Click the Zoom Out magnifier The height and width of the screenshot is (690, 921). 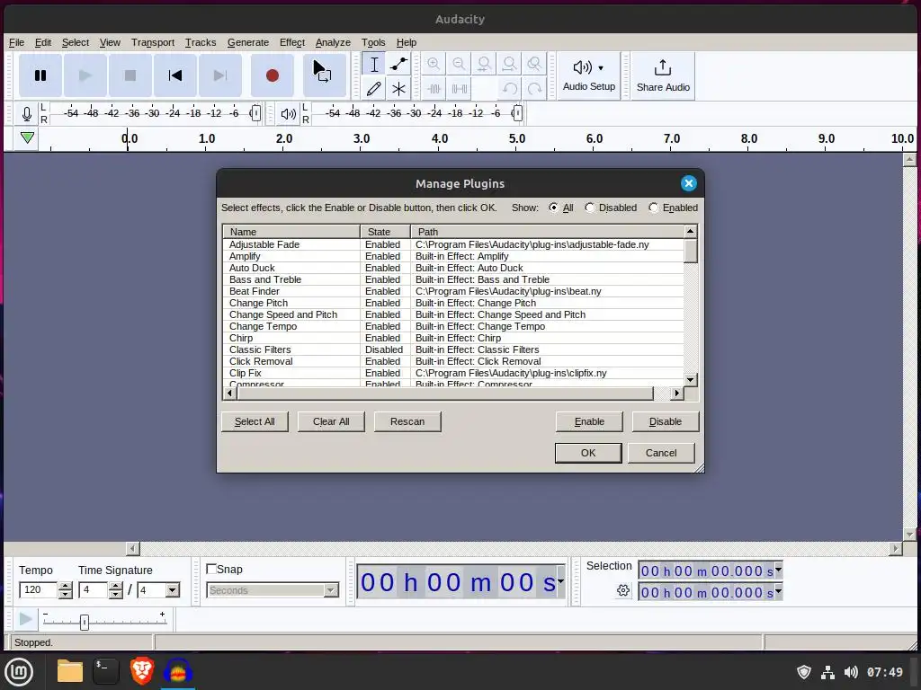[x=459, y=64]
